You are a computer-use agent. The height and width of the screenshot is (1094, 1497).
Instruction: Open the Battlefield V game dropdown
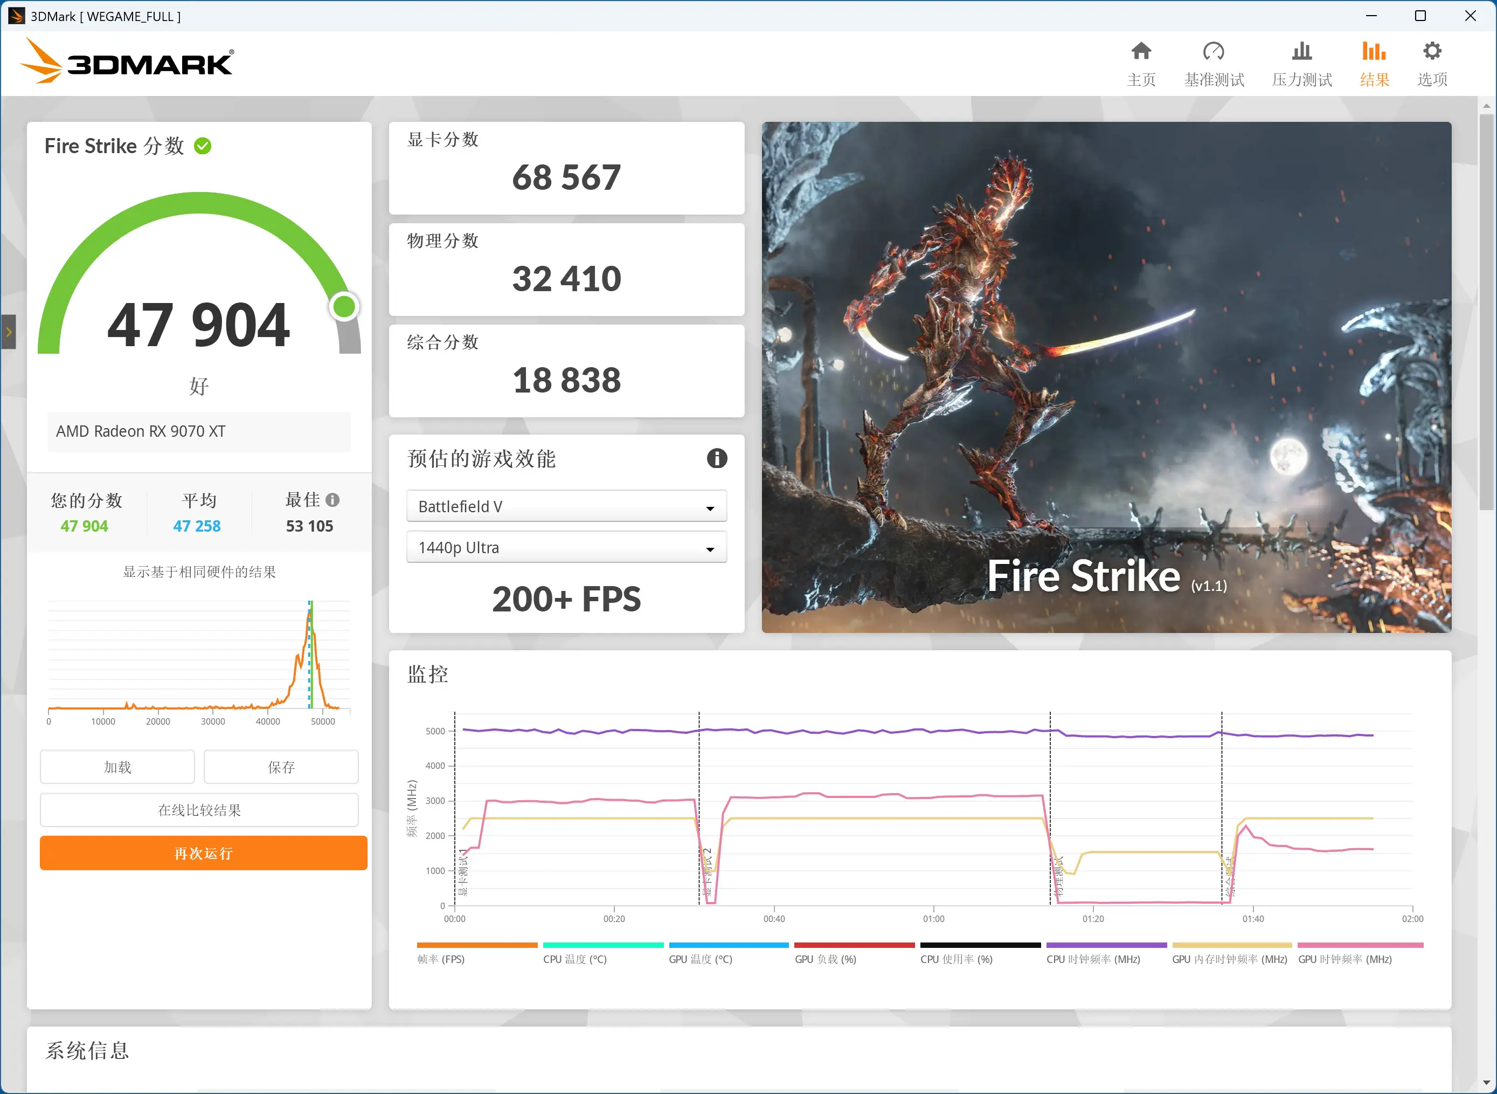tap(566, 505)
